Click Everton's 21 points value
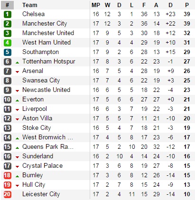Image resolution: width=195 pixels, height=200 pixels. pyautogui.click(x=187, y=100)
